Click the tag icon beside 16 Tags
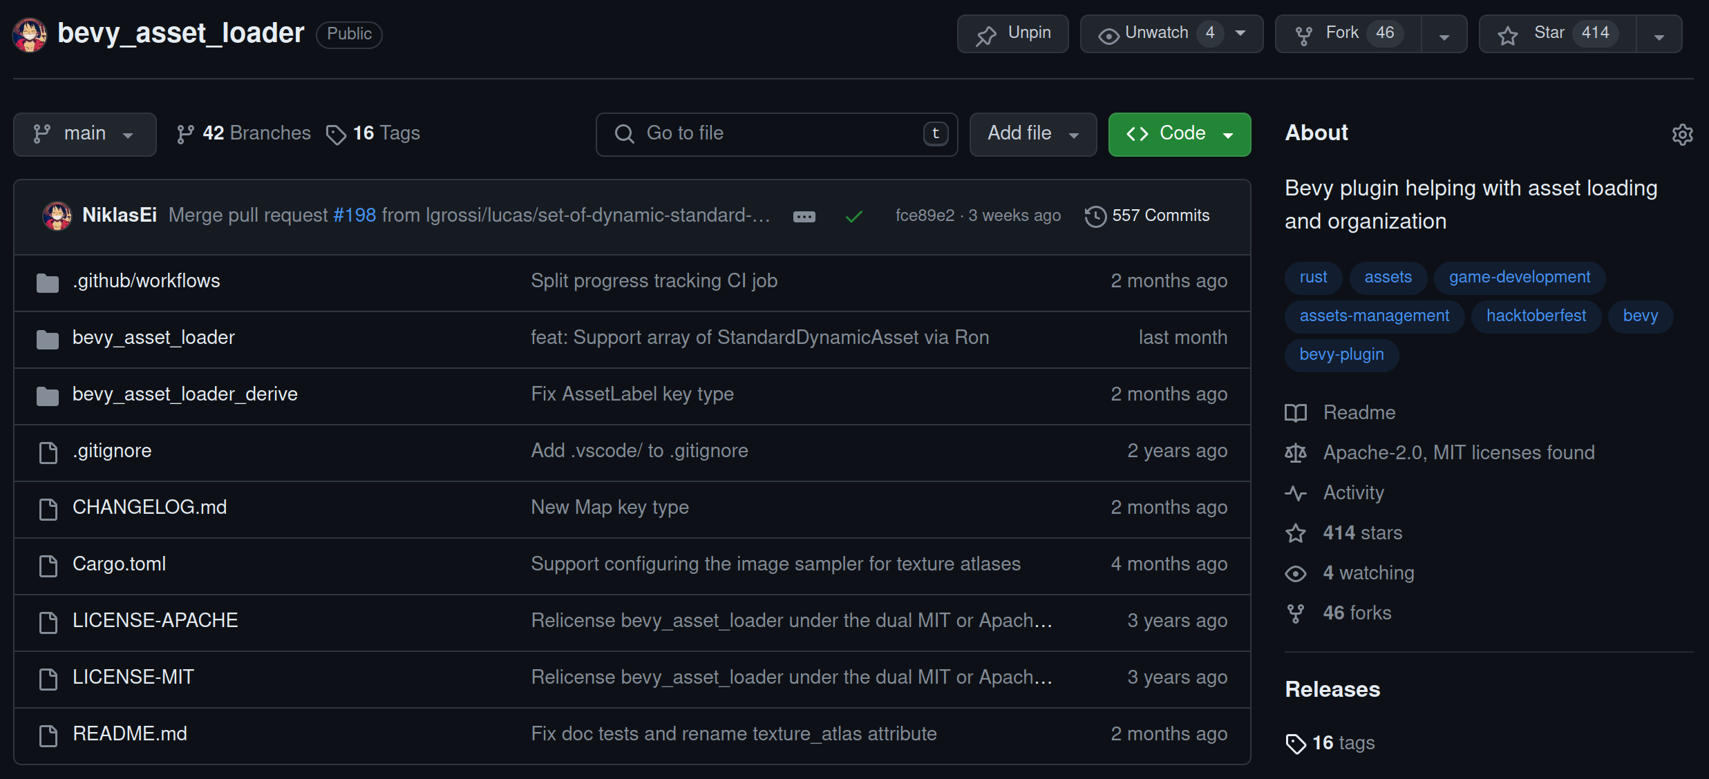1709x779 pixels. 337,134
